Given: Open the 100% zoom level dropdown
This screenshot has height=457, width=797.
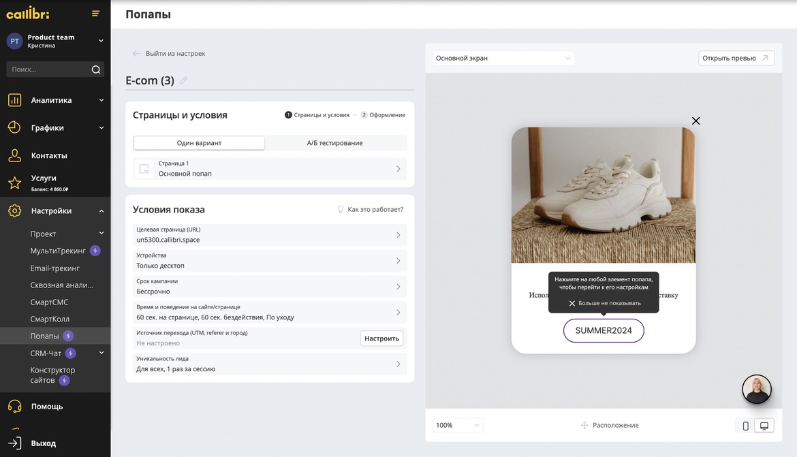Looking at the screenshot, I should coord(458,425).
